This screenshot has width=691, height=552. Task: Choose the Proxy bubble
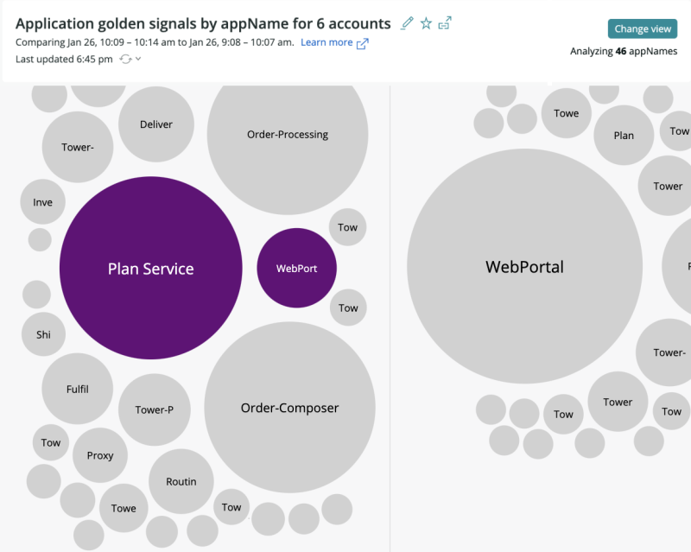tap(100, 455)
